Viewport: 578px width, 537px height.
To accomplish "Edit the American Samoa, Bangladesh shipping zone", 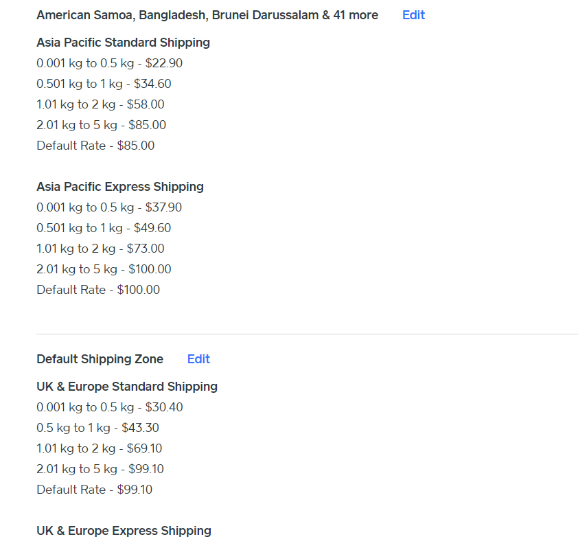I will (x=413, y=15).
